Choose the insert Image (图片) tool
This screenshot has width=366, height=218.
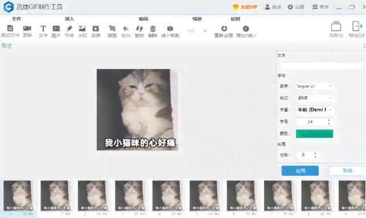tap(56, 28)
